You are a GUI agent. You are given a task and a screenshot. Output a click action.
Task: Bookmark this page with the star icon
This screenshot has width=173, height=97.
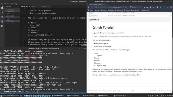click(x=144, y=7)
